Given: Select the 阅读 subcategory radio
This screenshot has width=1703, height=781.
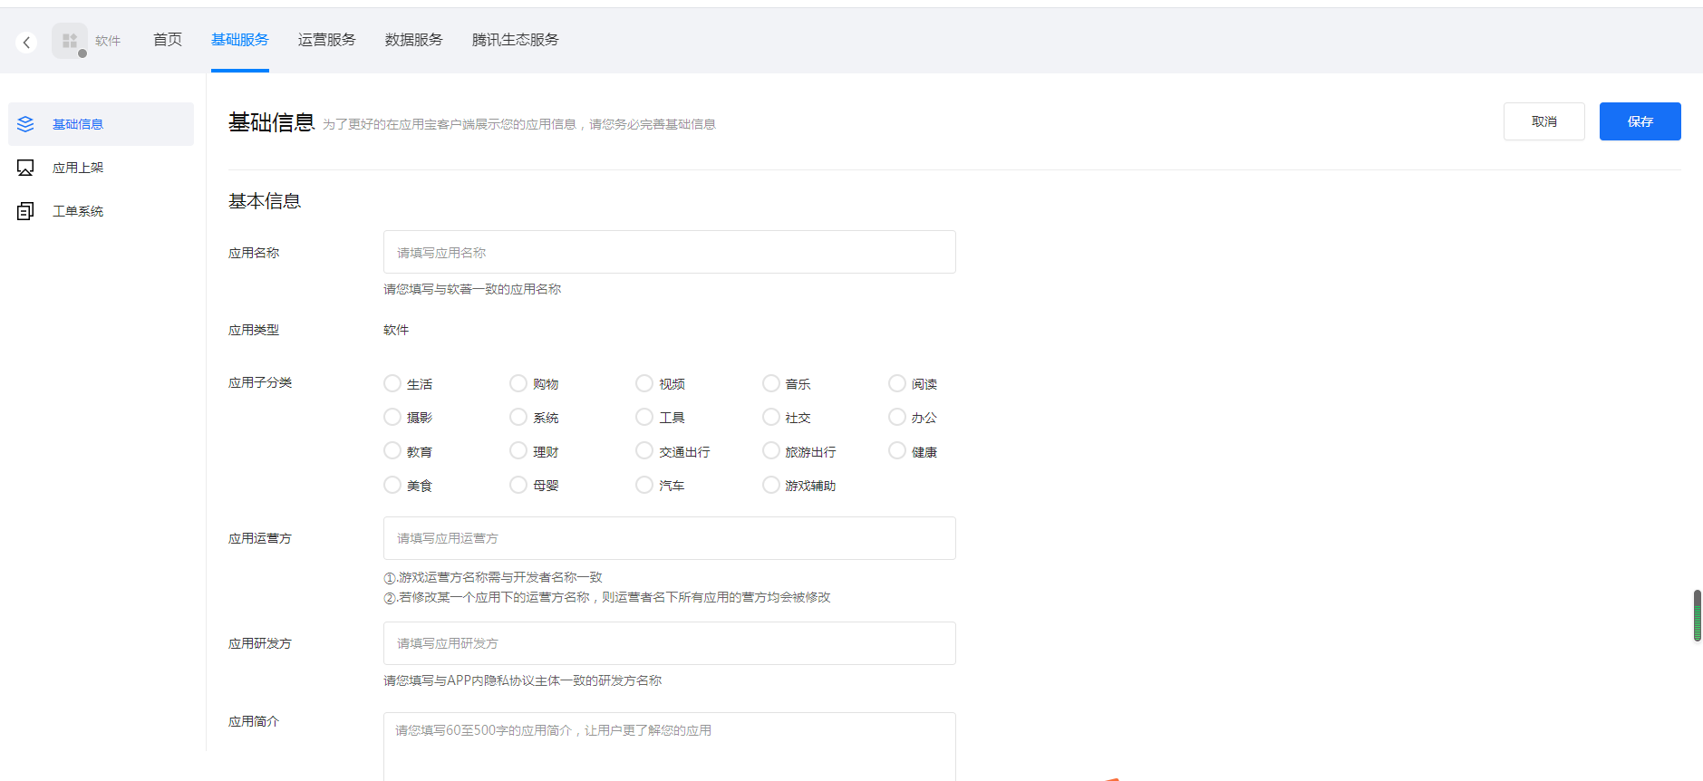Looking at the screenshot, I should [x=897, y=383].
